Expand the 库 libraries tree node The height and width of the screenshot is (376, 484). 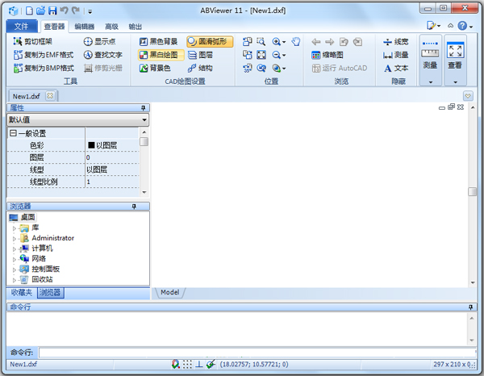pyautogui.click(x=15, y=228)
